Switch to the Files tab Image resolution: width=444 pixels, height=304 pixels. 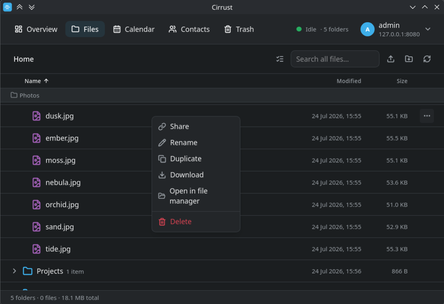coord(85,29)
